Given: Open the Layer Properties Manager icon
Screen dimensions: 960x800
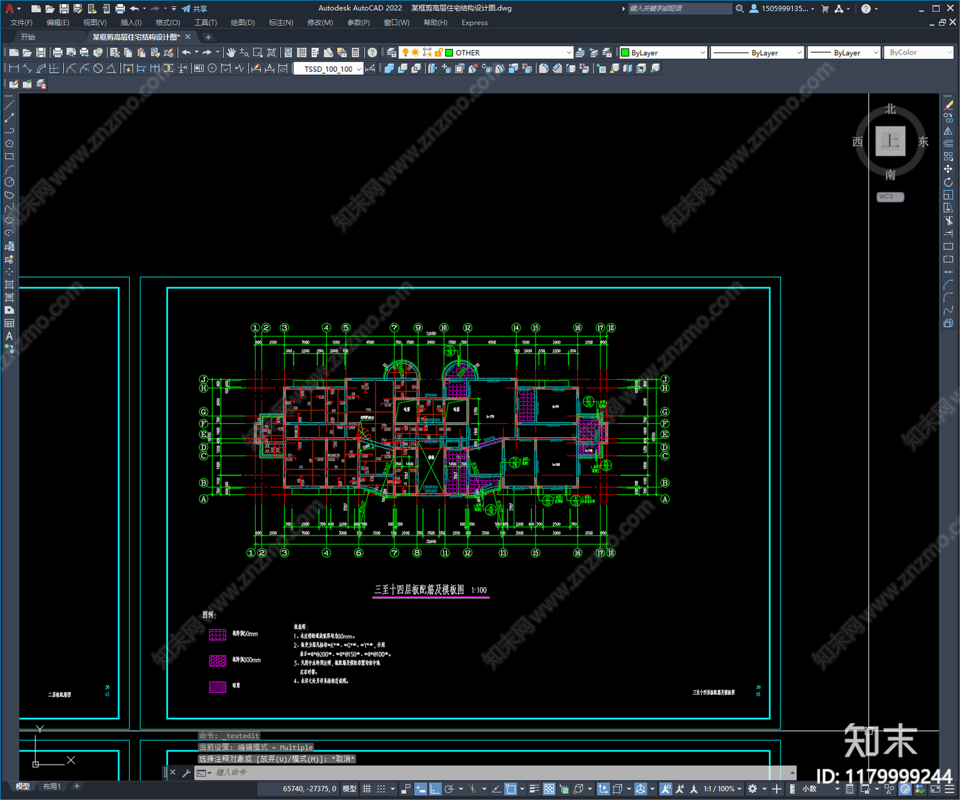Looking at the screenshot, I should [x=392, y=53].
